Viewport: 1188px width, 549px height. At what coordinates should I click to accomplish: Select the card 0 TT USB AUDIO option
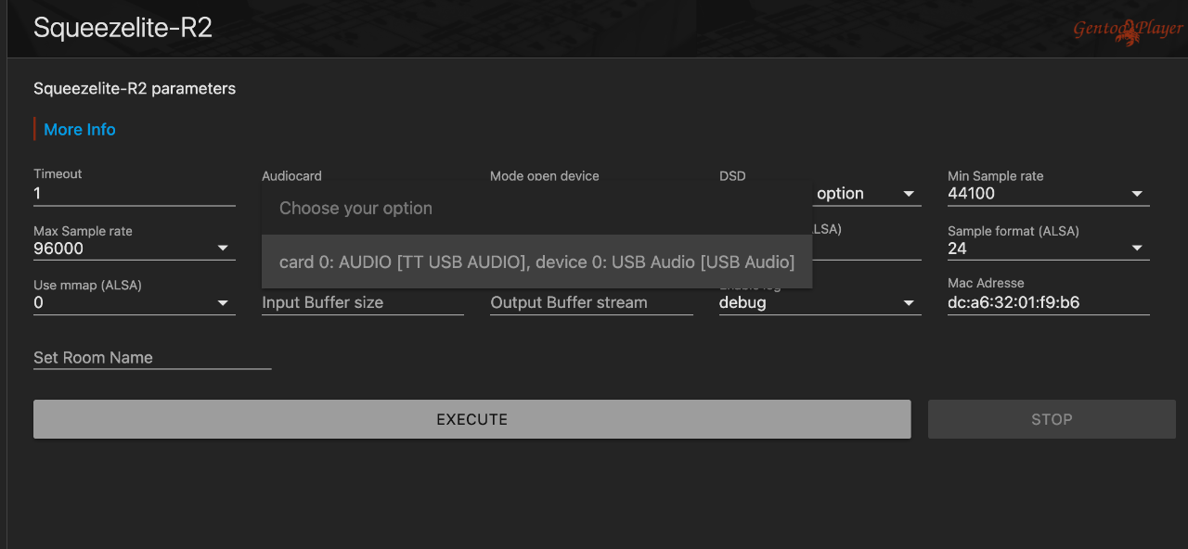[x=536, y=262]
